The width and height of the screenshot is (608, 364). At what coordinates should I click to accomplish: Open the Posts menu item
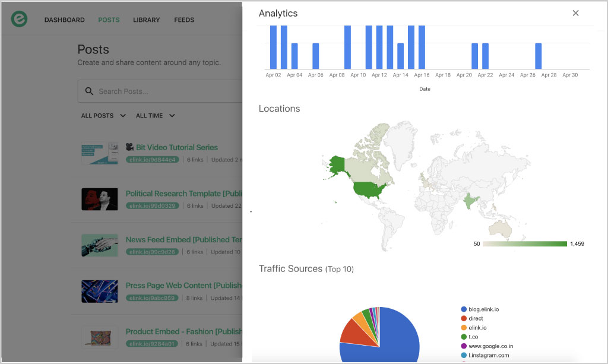(109, 20)
